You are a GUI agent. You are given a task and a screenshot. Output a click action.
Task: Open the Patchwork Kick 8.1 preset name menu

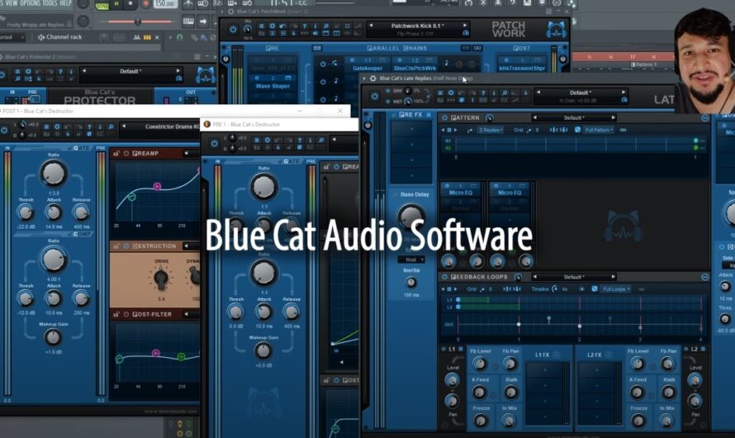418,26
